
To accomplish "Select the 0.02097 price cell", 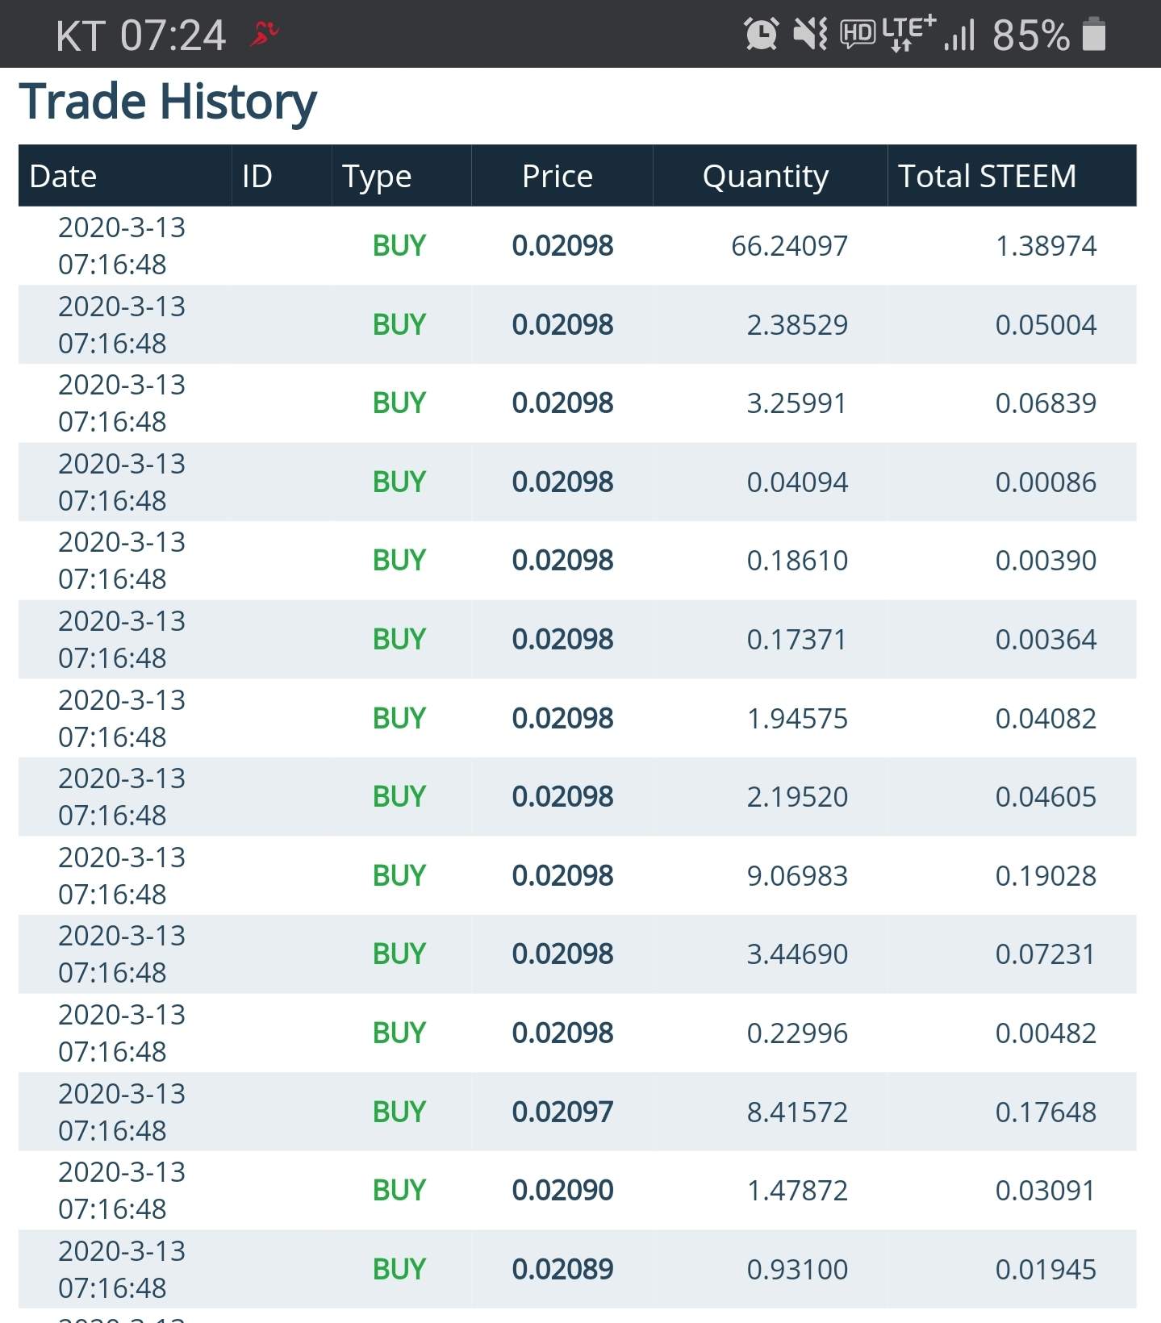I will (x=562, y=1112).
